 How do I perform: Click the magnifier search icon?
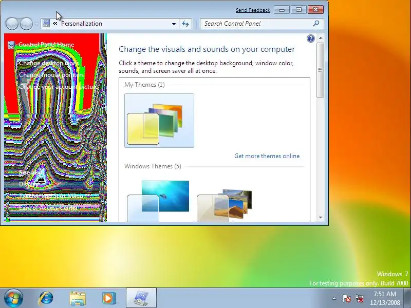click(316, 24)
